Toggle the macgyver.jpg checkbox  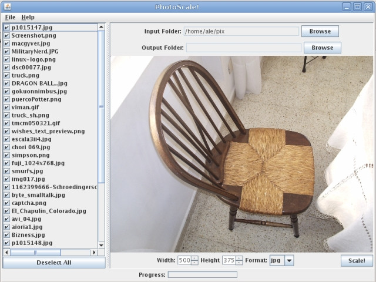(x=6, y=43)
